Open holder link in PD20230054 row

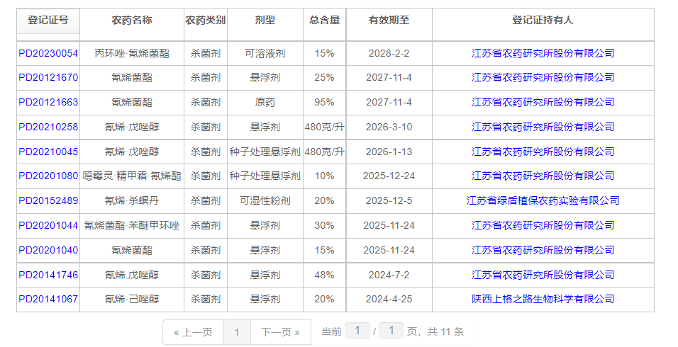[543, 54]
